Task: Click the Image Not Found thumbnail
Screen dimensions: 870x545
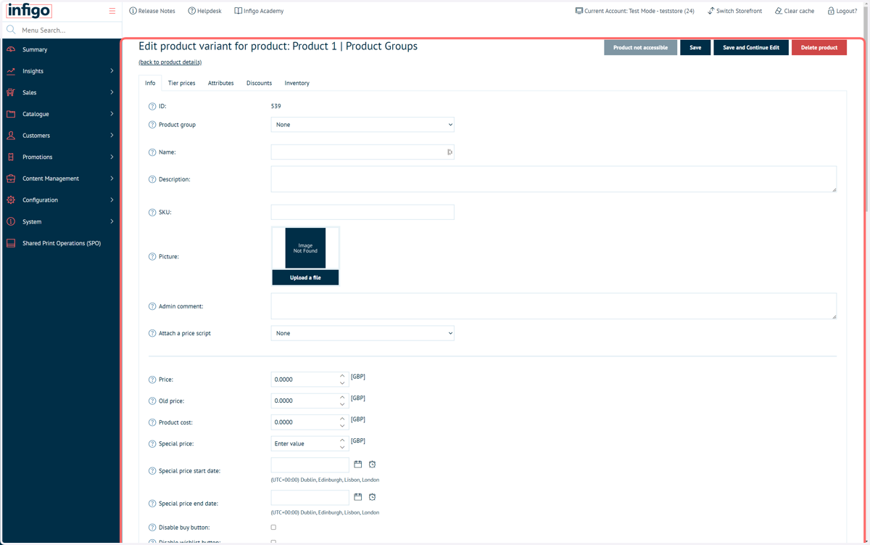Action: (305, 248)
